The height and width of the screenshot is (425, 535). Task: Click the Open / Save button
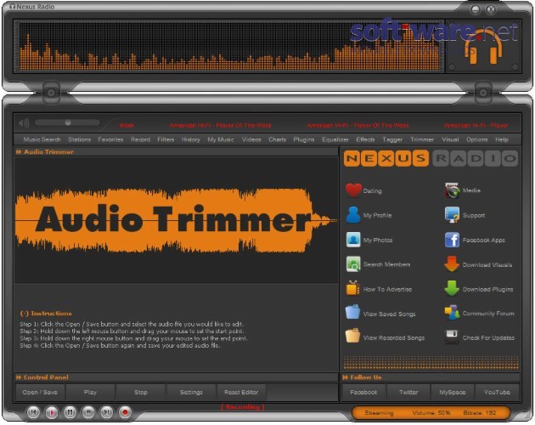(40, 392)
